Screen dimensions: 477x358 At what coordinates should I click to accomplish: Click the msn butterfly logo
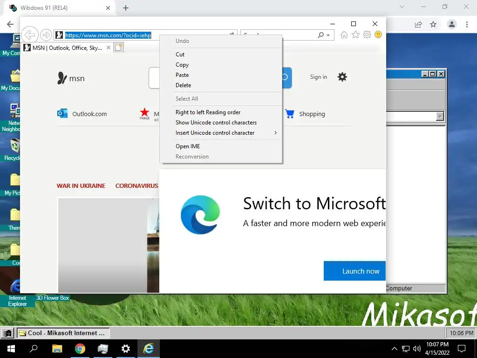(x=62, y=78)
